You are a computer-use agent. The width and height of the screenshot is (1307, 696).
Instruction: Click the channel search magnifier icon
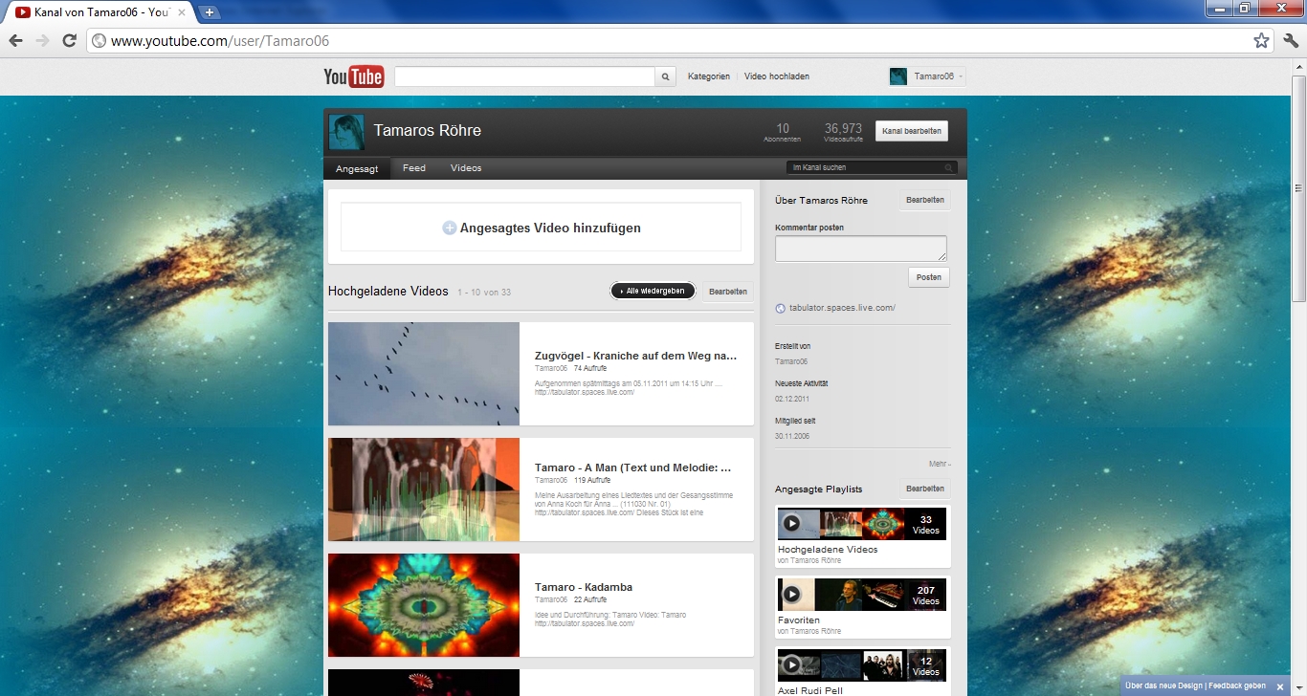point(949,167)
